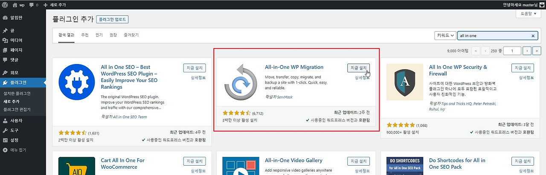The image size is (546, 175).
Task: Click the 9,000 아이템 count text
Action: 458,51
